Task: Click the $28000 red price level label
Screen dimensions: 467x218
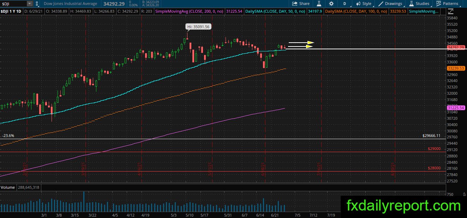Action: coord(434,168)
